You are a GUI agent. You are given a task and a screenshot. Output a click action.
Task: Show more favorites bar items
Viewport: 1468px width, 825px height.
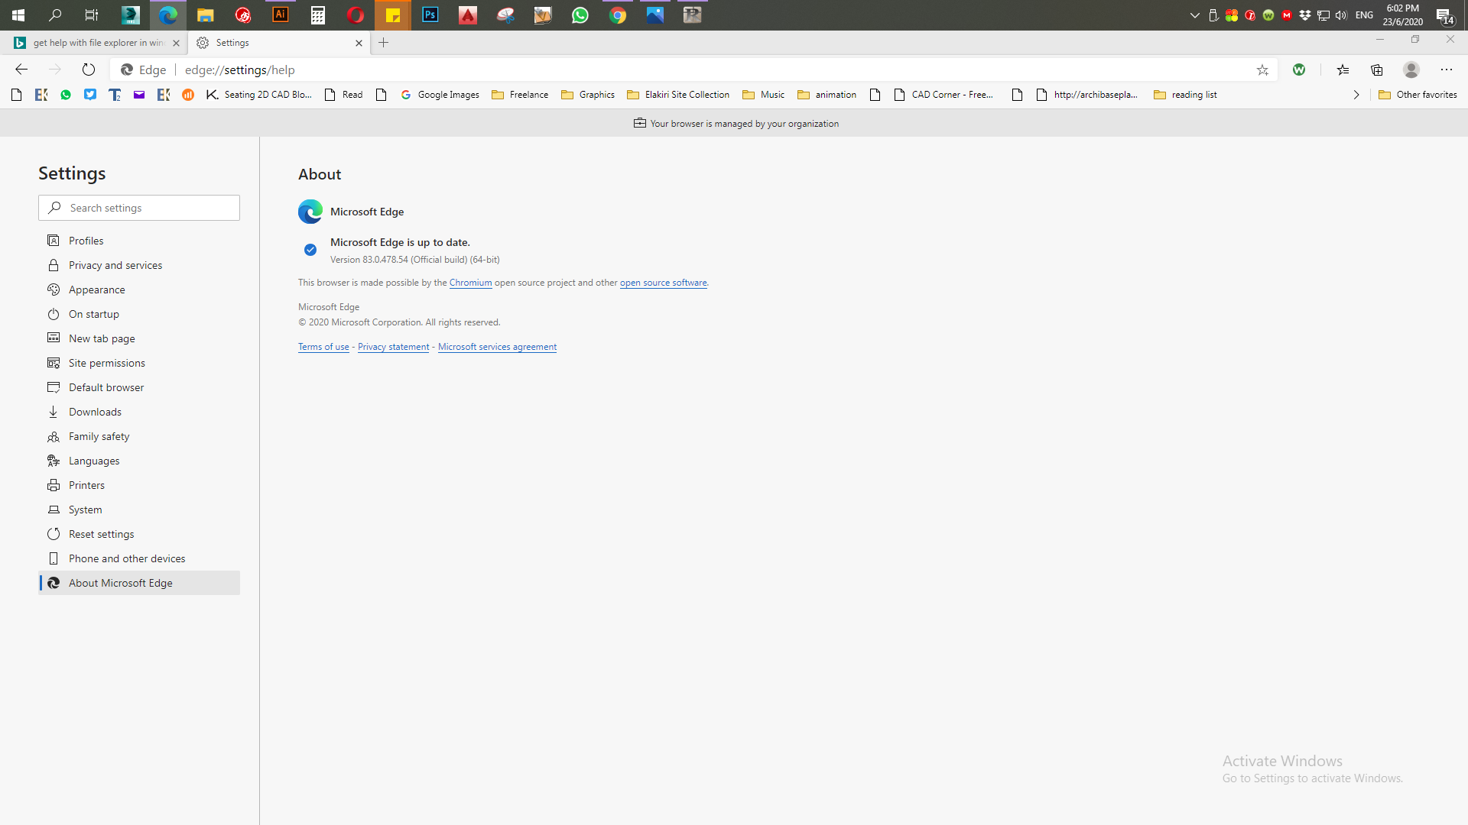tap(1356, 95)
